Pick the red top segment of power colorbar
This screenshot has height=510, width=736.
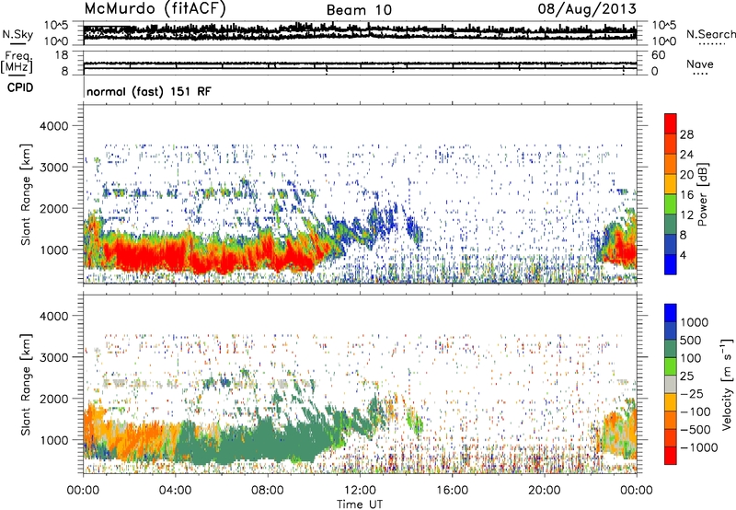pos(671,124)
